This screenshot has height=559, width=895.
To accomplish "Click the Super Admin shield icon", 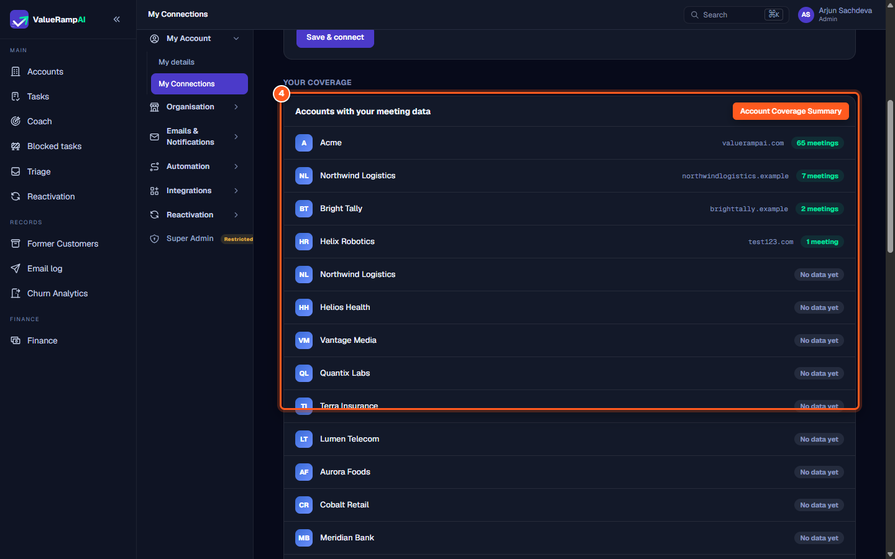I will pos(154,239).
